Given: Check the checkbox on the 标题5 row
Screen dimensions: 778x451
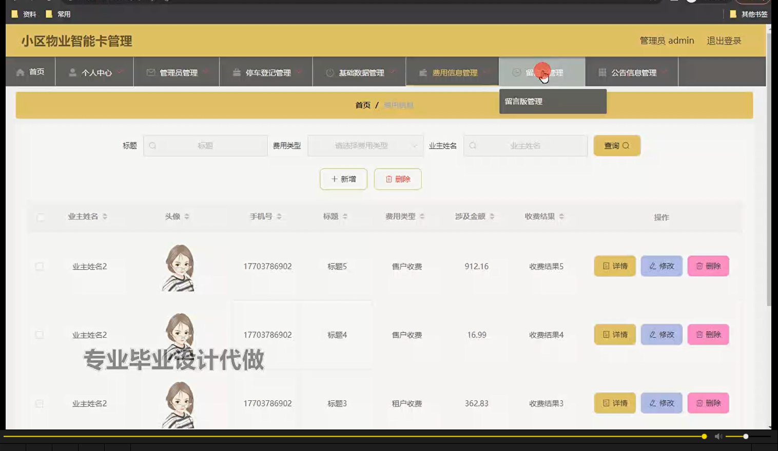Looking at the screenshot, I should point(40,266).
